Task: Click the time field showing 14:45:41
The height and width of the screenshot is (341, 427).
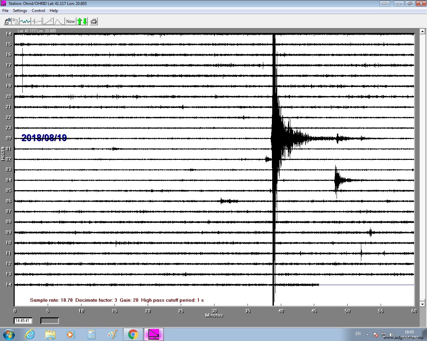Action: pos(22,321)
